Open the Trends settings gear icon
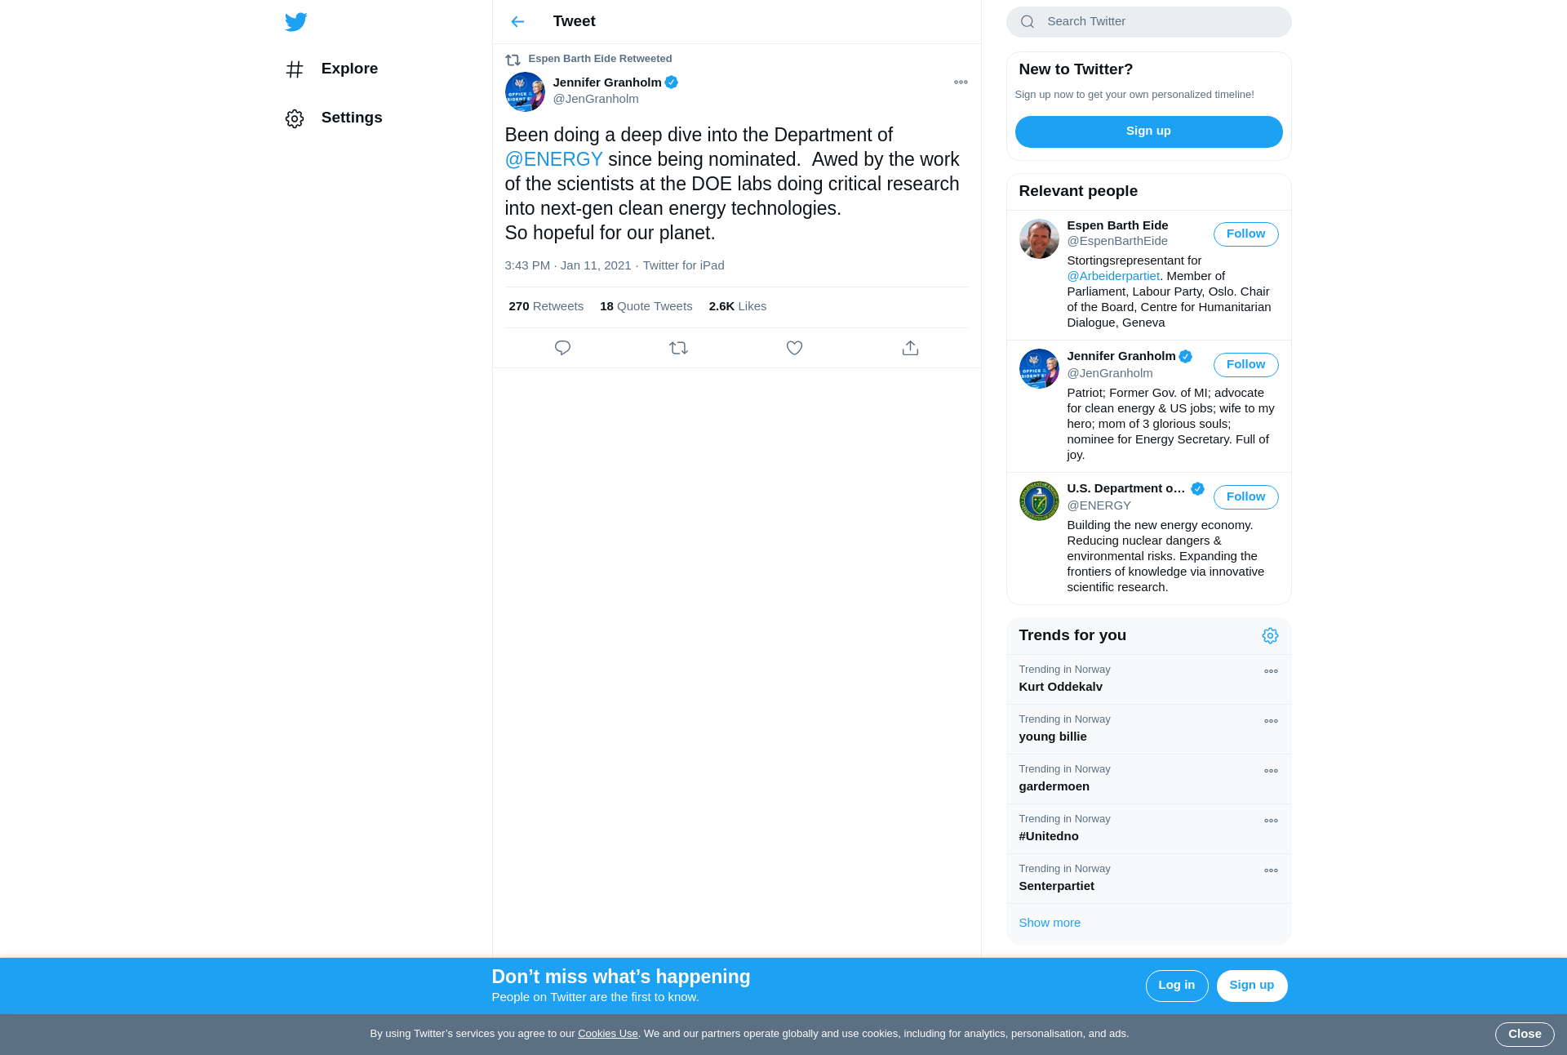This screenshot has width=1567, height=1055. (x=1270, y=635)
